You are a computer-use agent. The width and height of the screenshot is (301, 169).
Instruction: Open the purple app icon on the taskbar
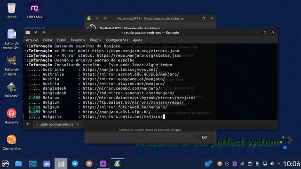pyautogui.click(x=103, y=164)
